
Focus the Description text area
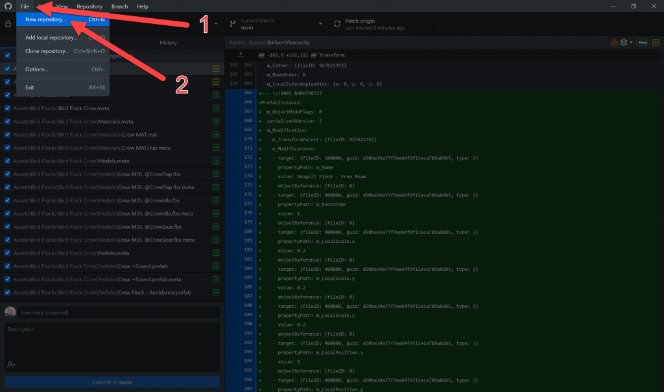click(x=112, y=347)
